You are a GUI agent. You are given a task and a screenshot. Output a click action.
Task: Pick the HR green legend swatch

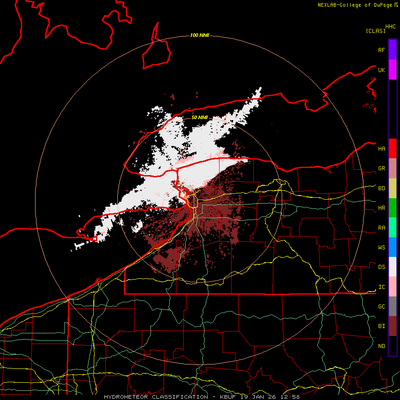(392, 208)
